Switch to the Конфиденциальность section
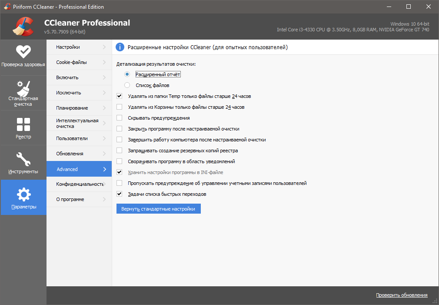This screenshot has height=305, width=439. point(79,184)
